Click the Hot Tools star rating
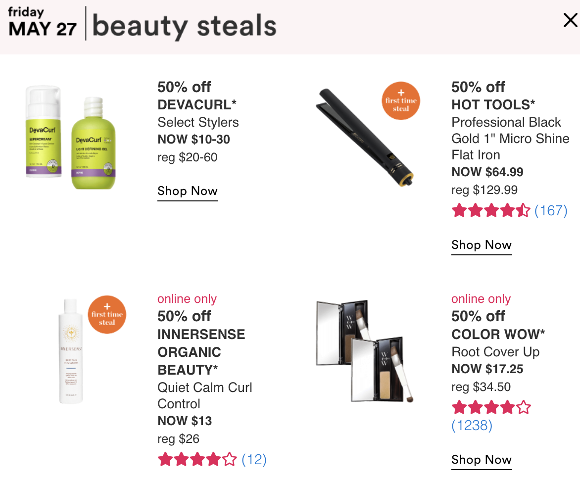Image resolution: width=580 pixels, height=484 pixels. coord(491,210)
